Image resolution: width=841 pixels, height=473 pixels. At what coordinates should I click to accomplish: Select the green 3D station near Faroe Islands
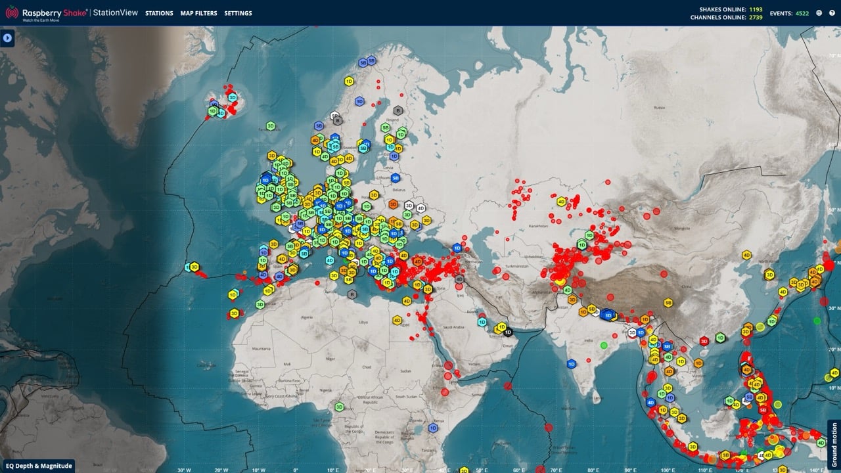270,125
